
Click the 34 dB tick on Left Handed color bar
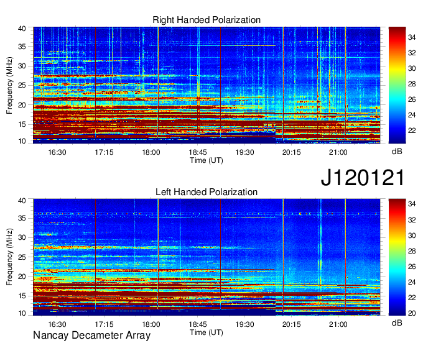click(412, 204)
